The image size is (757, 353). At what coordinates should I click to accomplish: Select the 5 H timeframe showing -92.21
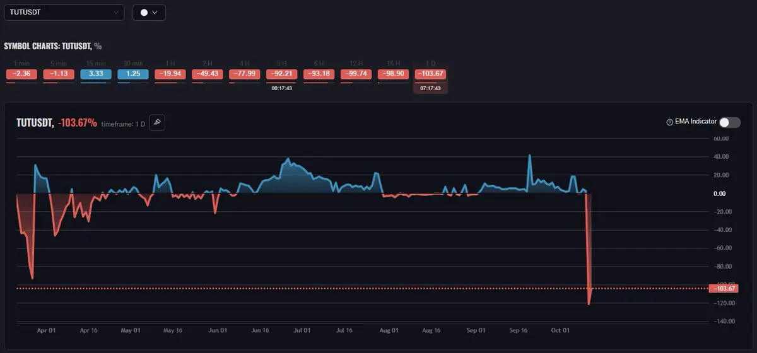(x=281, y=74)
